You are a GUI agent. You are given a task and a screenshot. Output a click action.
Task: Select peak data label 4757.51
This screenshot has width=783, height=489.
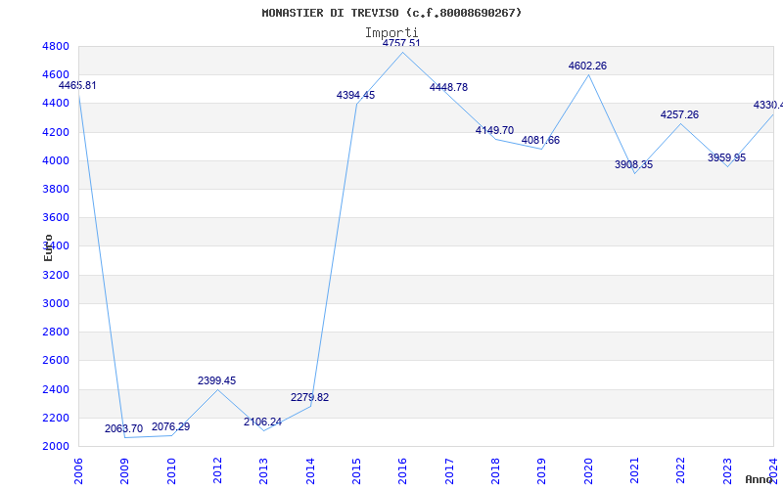tap(401, 43)
